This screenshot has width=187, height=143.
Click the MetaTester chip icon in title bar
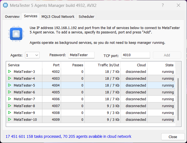tap(5, 5)
